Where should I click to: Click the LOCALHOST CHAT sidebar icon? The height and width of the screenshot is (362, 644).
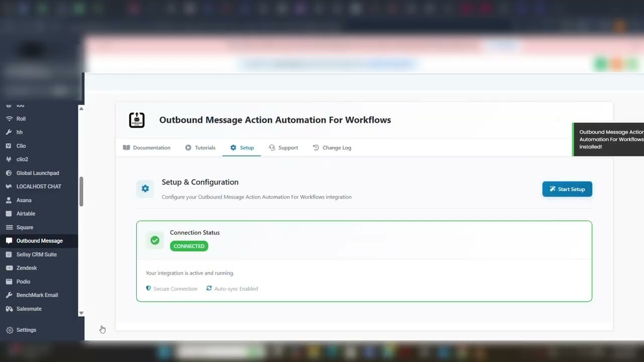point(9,187)
